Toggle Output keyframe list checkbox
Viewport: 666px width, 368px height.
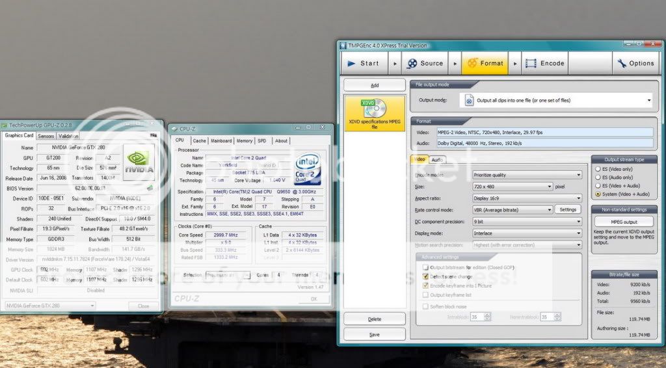click(x=425, y=295)
